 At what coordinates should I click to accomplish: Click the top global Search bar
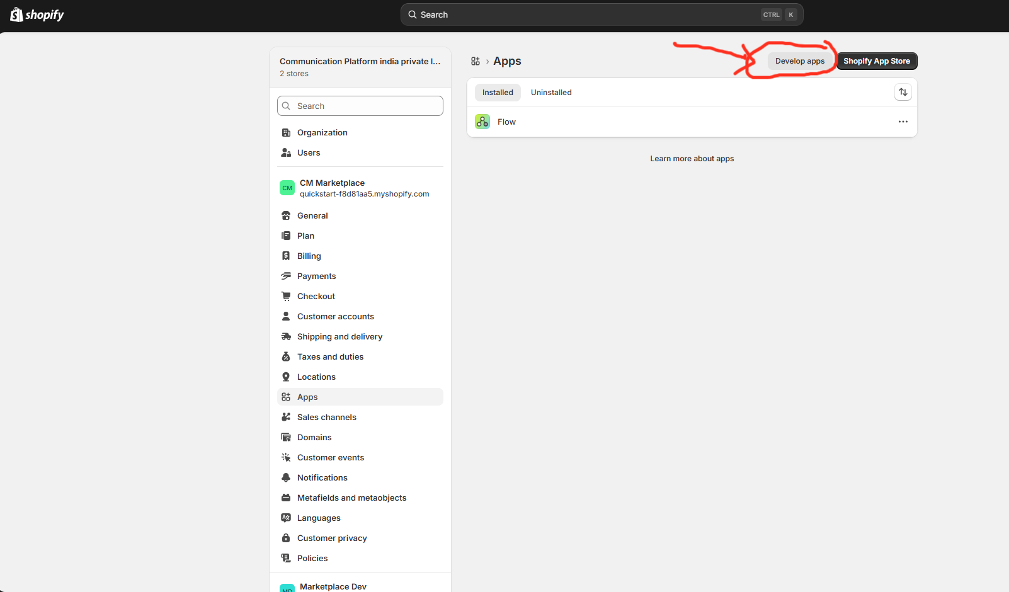click(602, 14)
